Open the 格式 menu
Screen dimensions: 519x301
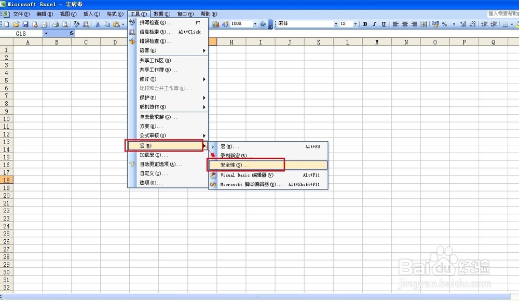tap(115, 14)
